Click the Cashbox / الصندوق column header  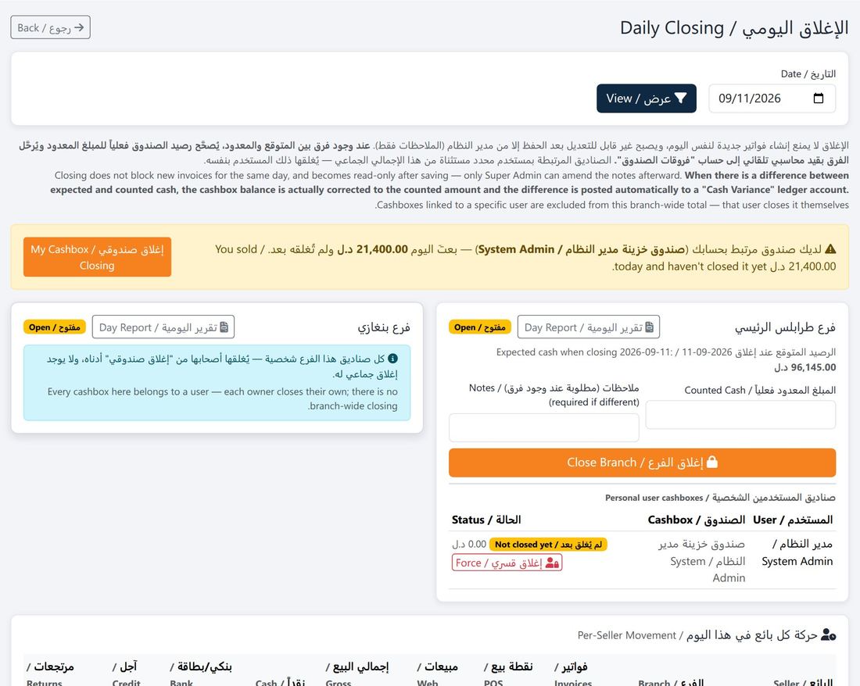click(697, 520)
